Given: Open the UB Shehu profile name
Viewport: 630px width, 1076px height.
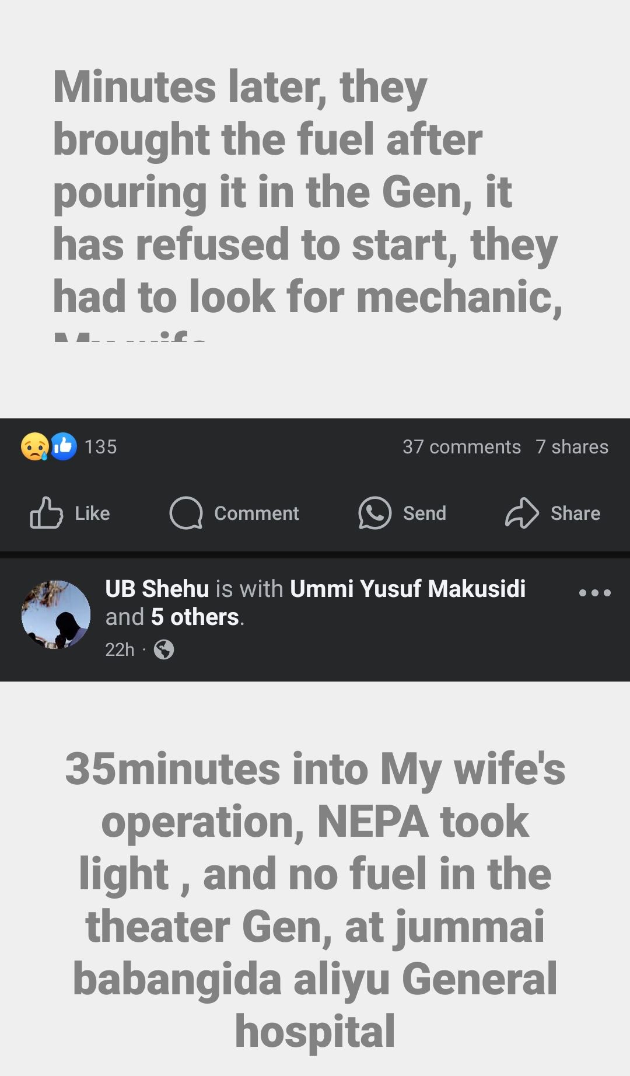Looking at the screenshot, I should click(x=157, y=589).
